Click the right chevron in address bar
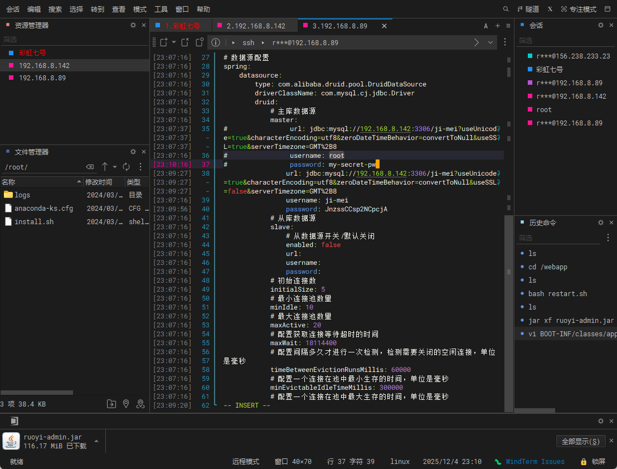The height and width of the screenshot is (469, 617). point(477,42)
